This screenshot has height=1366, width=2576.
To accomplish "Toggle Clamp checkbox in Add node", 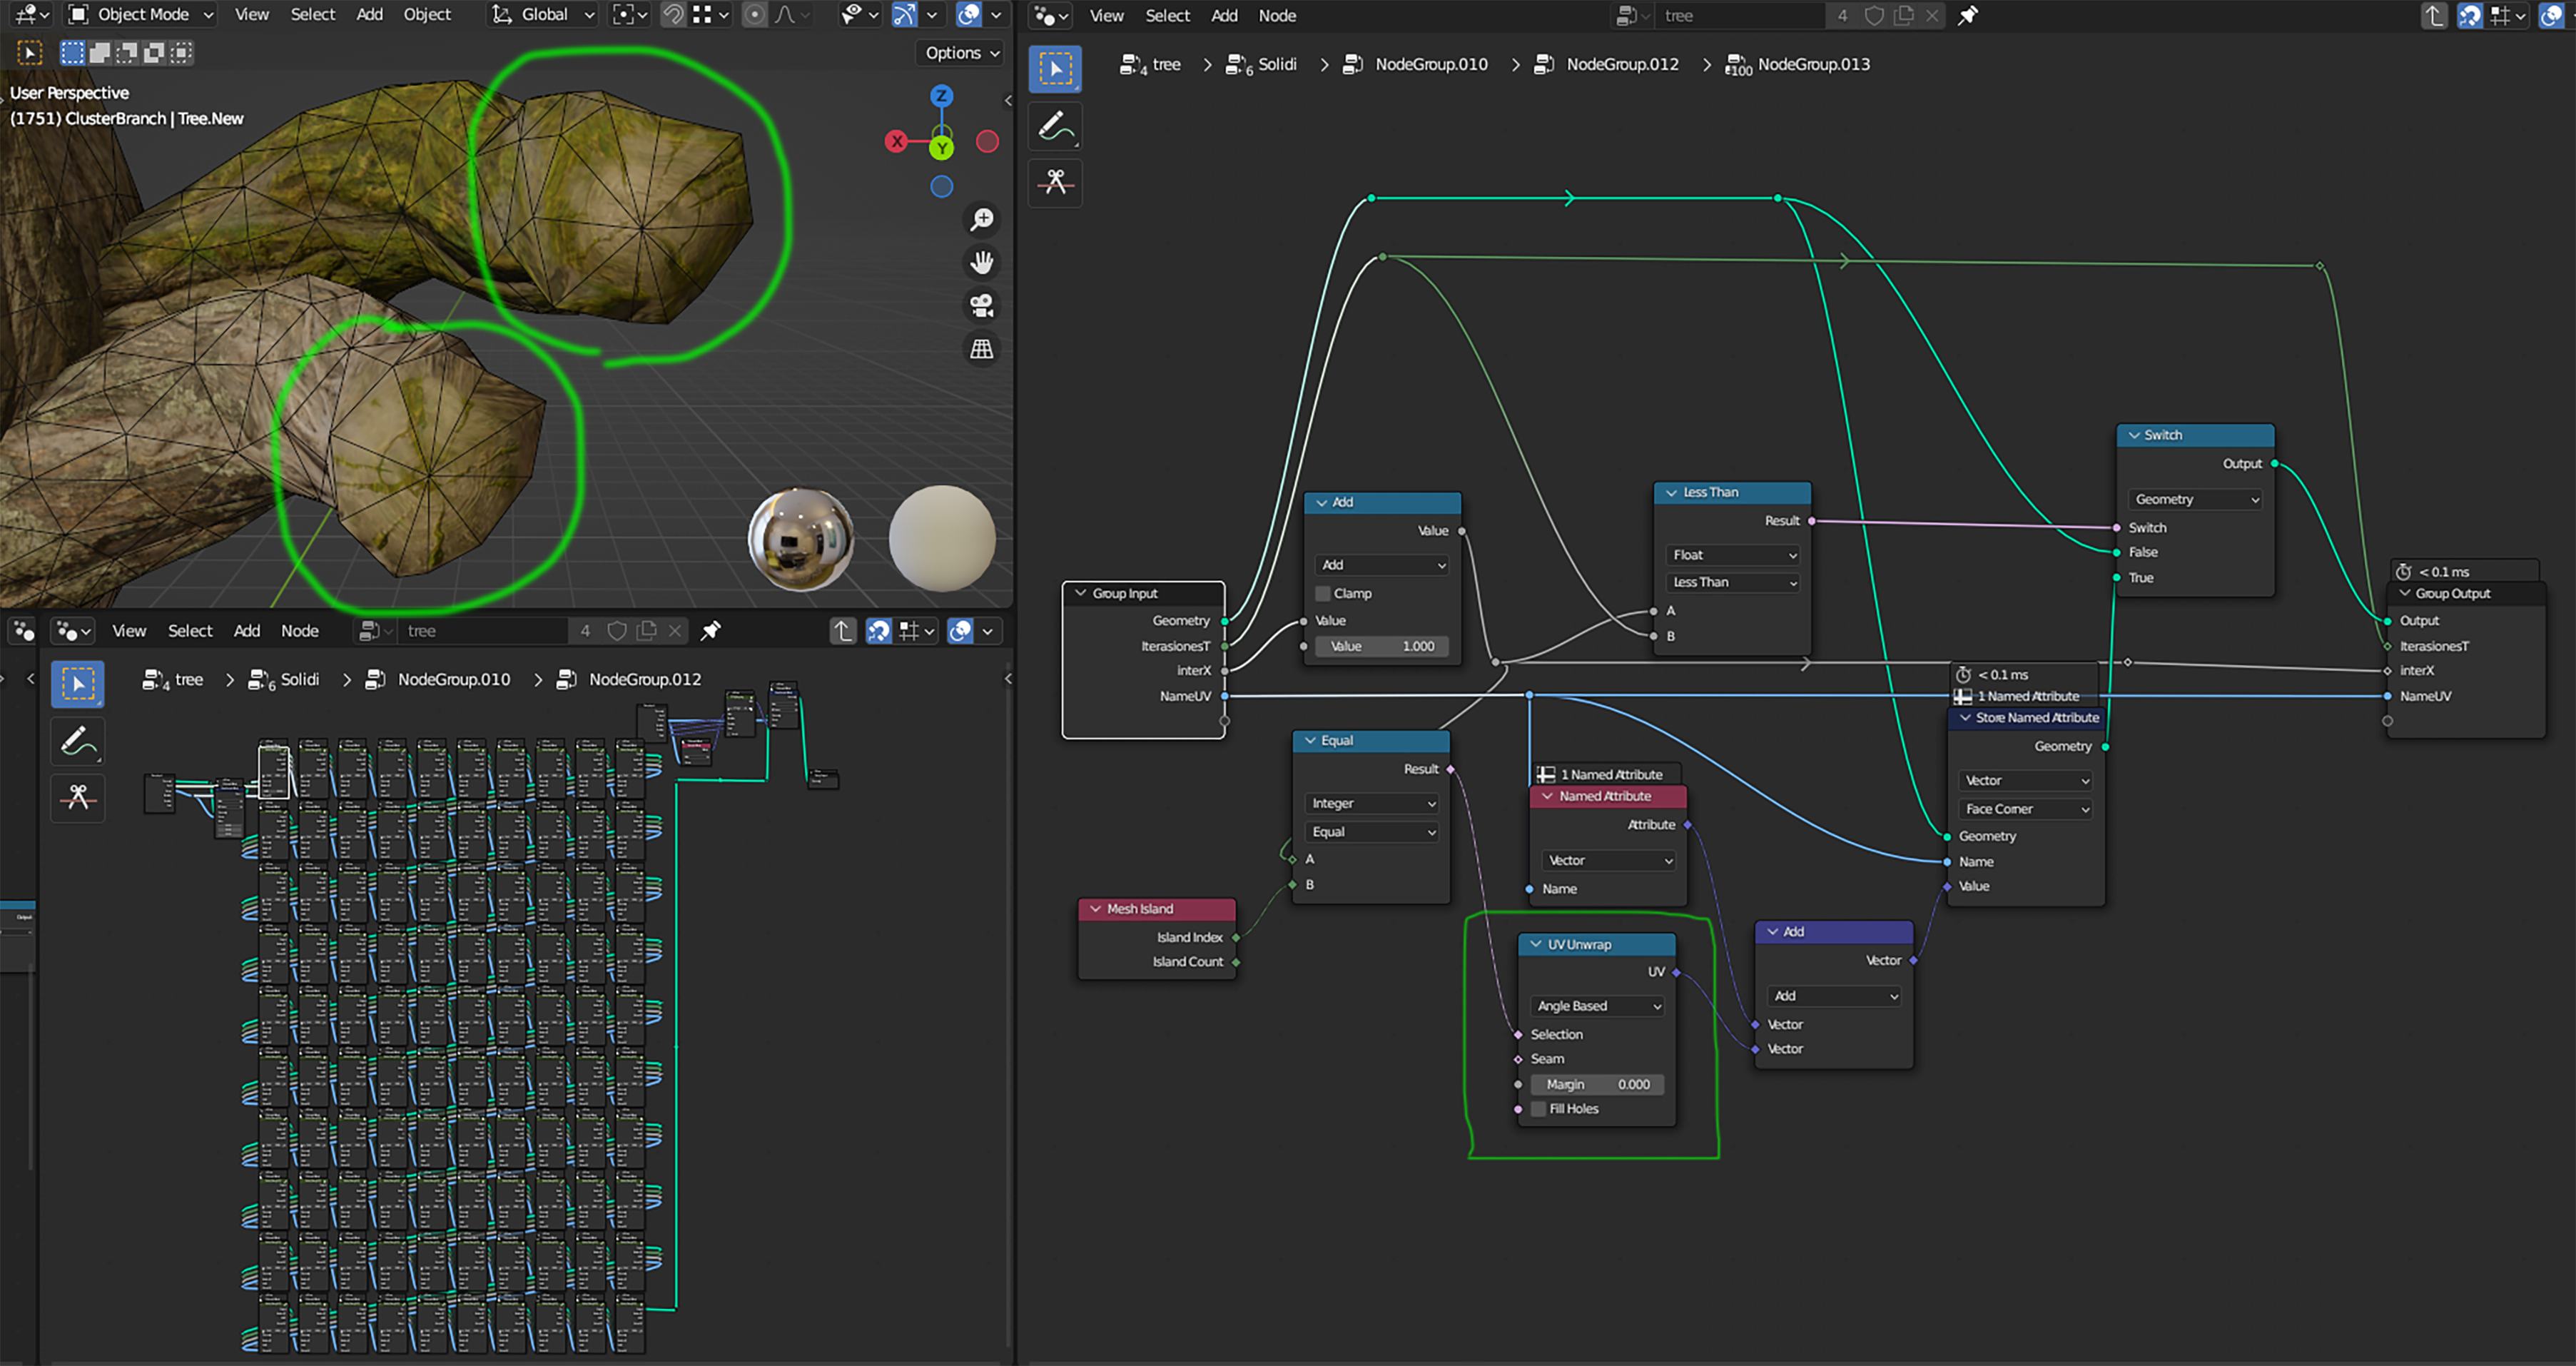I will 1323,593.
